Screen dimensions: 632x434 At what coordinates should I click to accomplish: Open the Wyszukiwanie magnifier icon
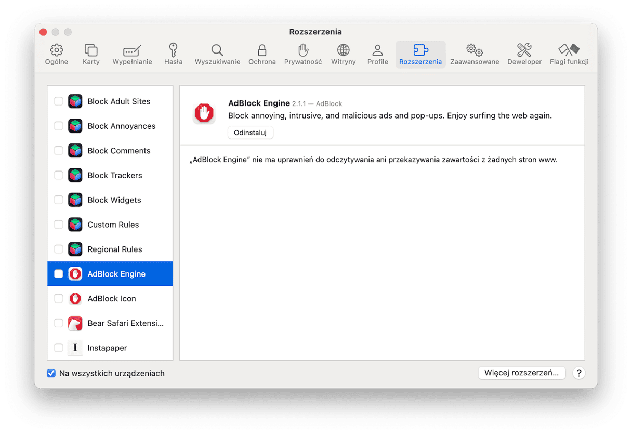coord(217,50)
